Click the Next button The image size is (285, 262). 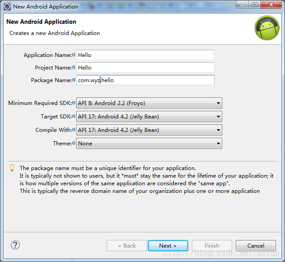point(168,246)
